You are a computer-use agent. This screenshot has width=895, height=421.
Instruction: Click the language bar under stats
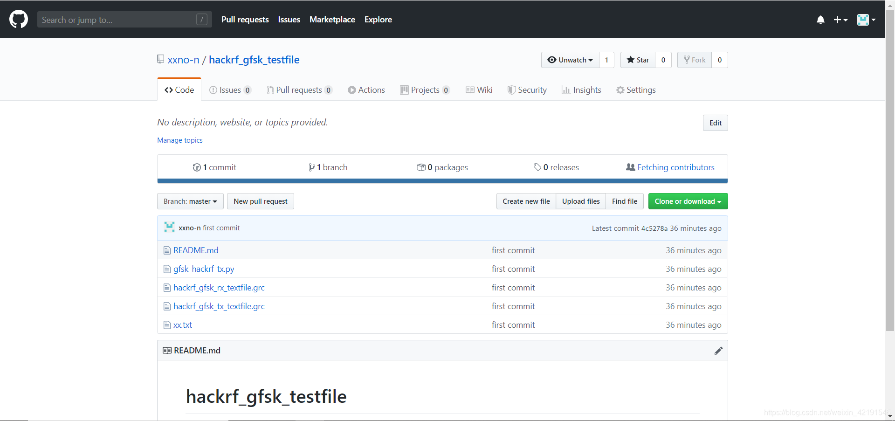[x=442, y=181]
